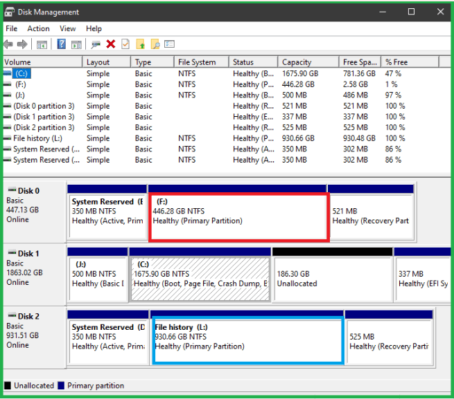Sort by the Free Spa... column header
The height and width of the screenshot is (399, 454).
pyautogui.click(x=360, y=62)
